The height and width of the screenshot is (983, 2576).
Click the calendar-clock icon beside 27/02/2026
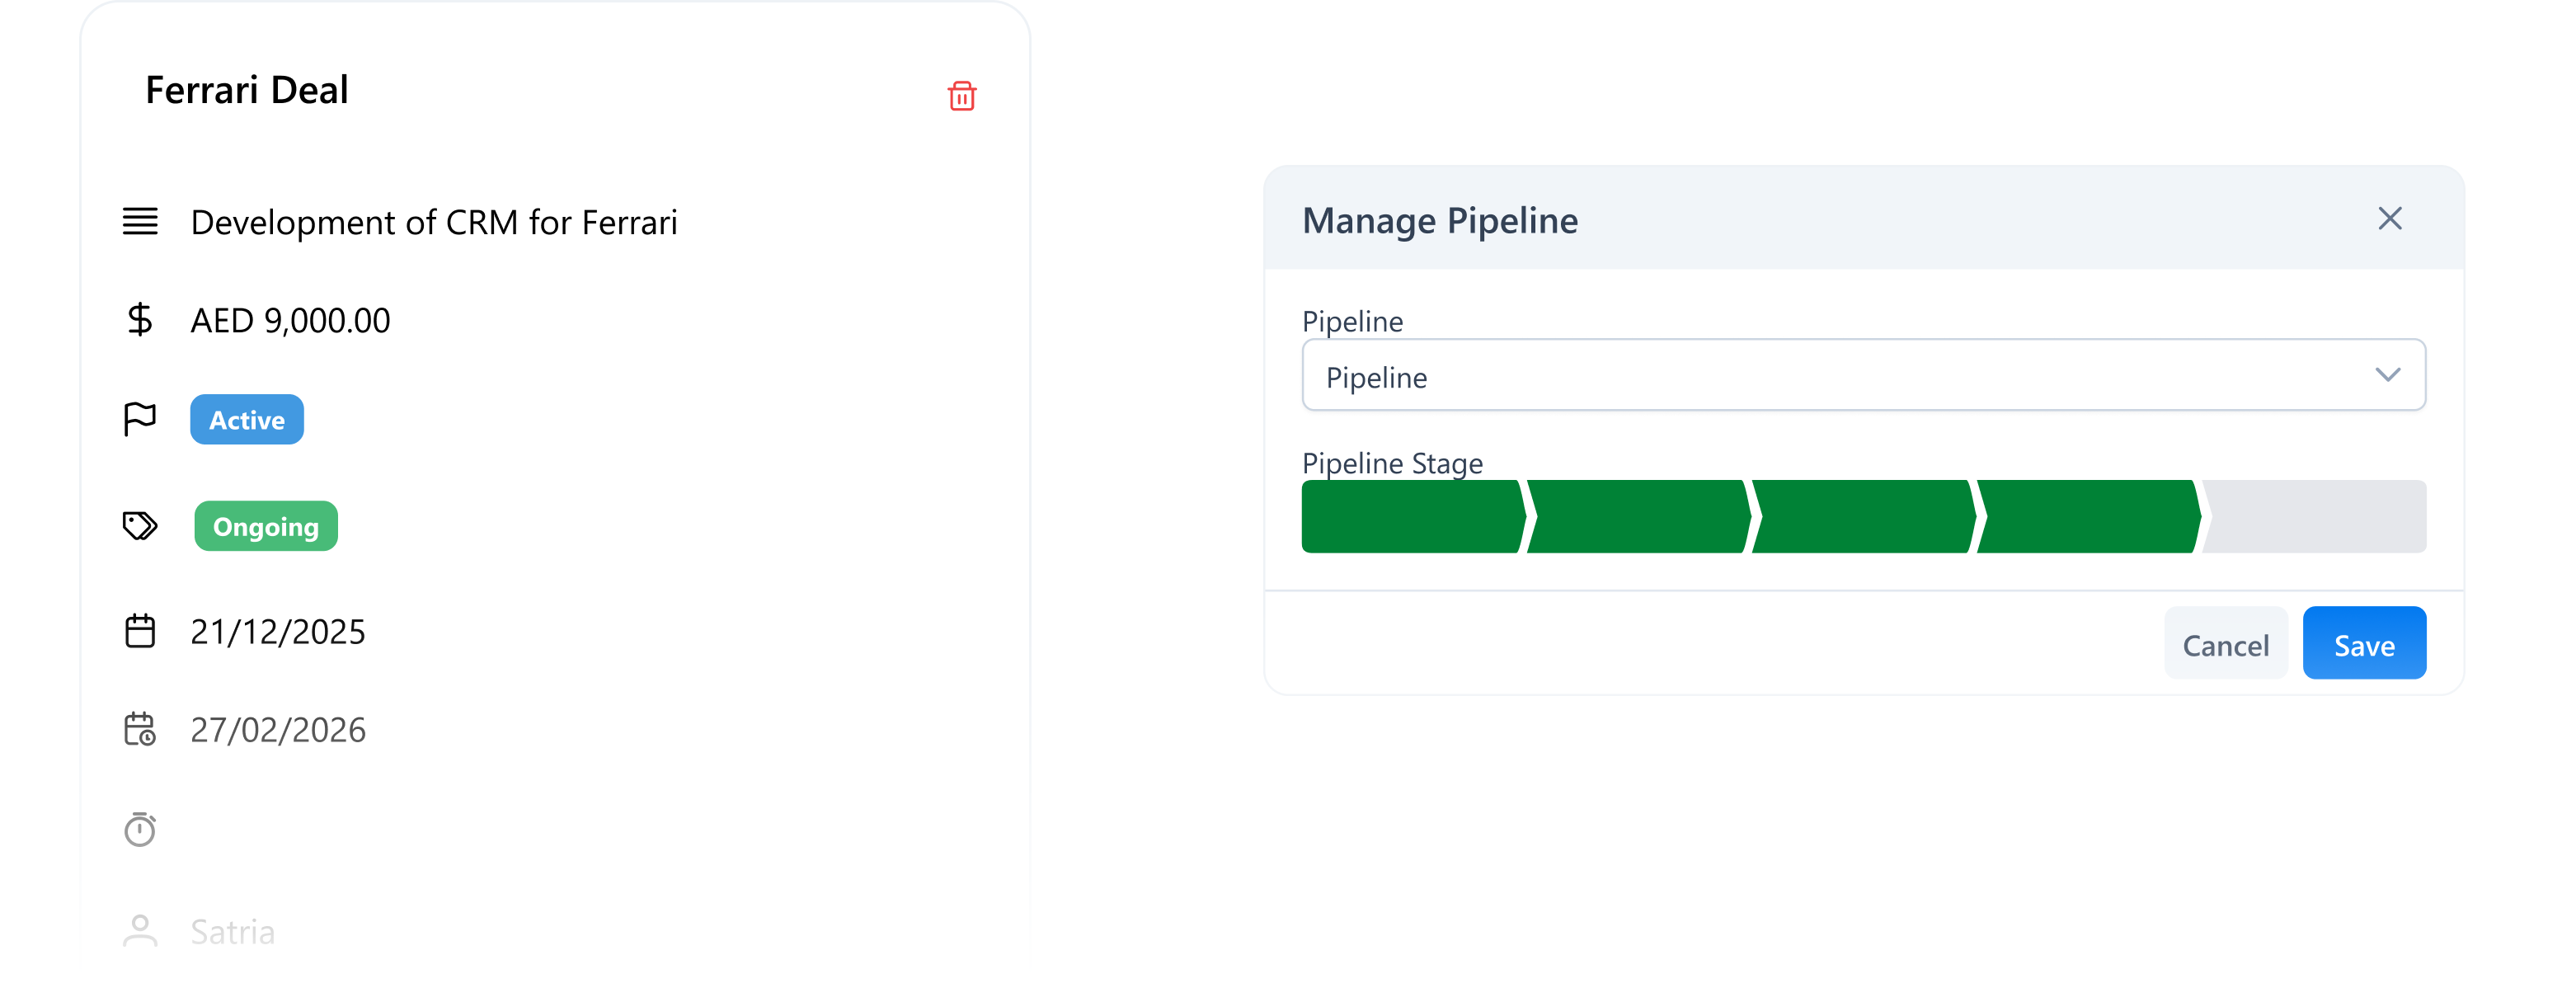(141, 729)
